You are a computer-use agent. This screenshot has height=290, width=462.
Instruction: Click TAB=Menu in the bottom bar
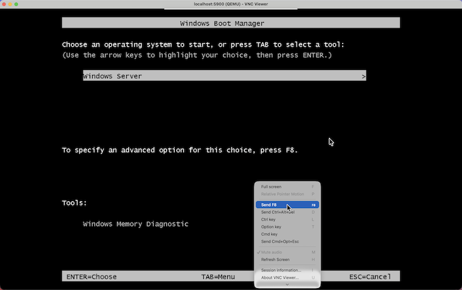[x=218, y=277]
